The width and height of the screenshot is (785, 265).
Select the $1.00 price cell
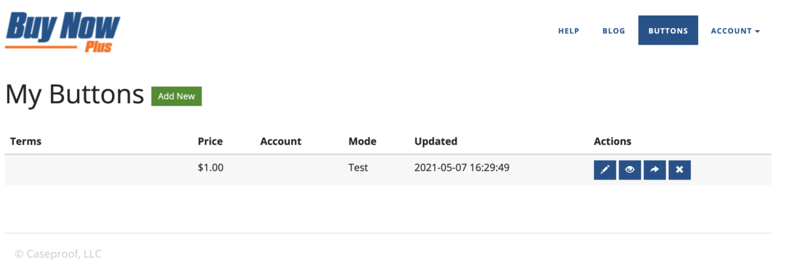[211, 168]
